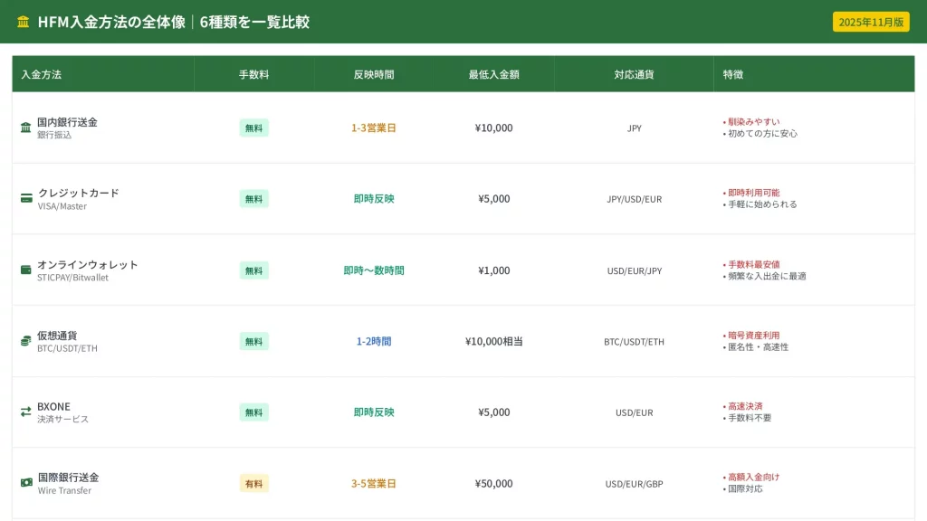Click the 有料 badge in 国際銀行送金 row
Image resolution: width=927 pixels, height=521 pixels.
tap(253, 484)
